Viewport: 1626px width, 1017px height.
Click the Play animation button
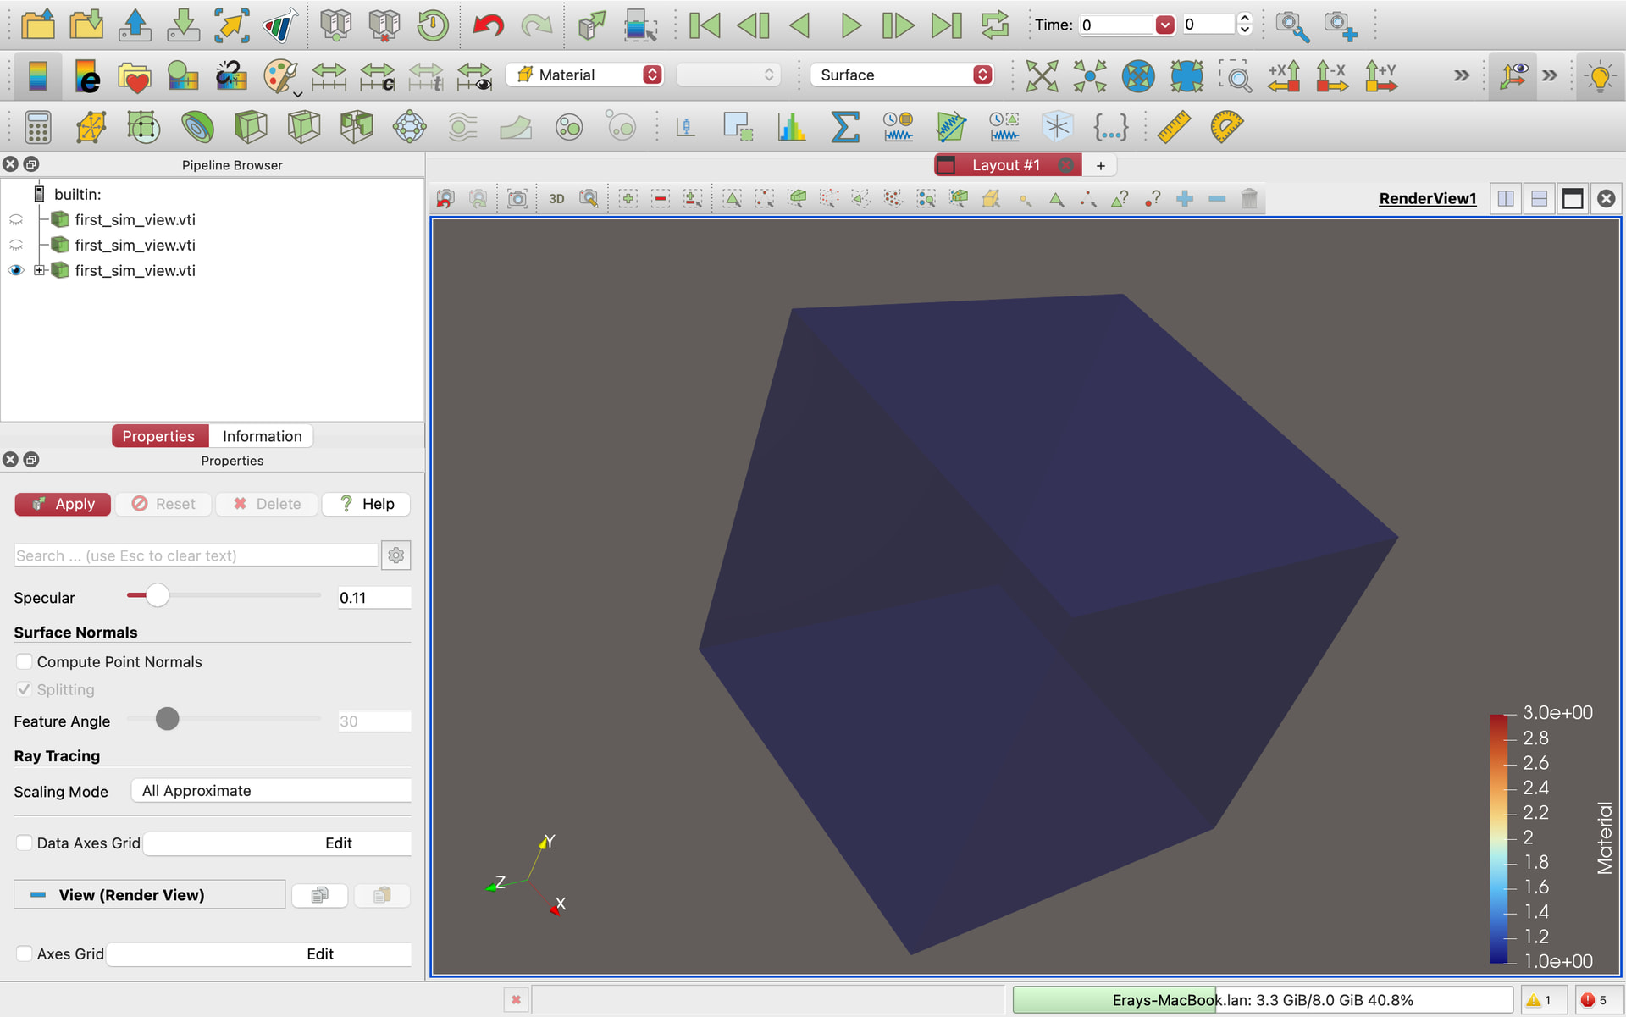click(849, 25)
